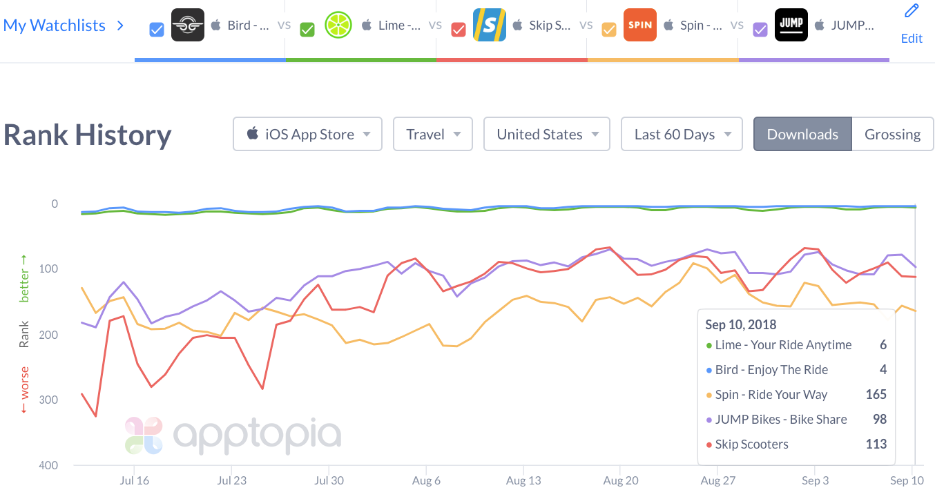Select the Downloads tab
Screen dimensions: 935x490
[802, 134]
